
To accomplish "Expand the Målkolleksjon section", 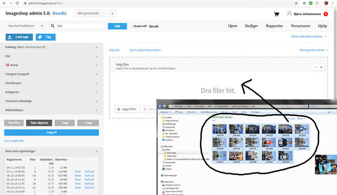I will tap(52, 110).
